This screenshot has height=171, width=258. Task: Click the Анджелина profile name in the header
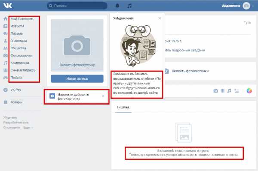point(231,6)
